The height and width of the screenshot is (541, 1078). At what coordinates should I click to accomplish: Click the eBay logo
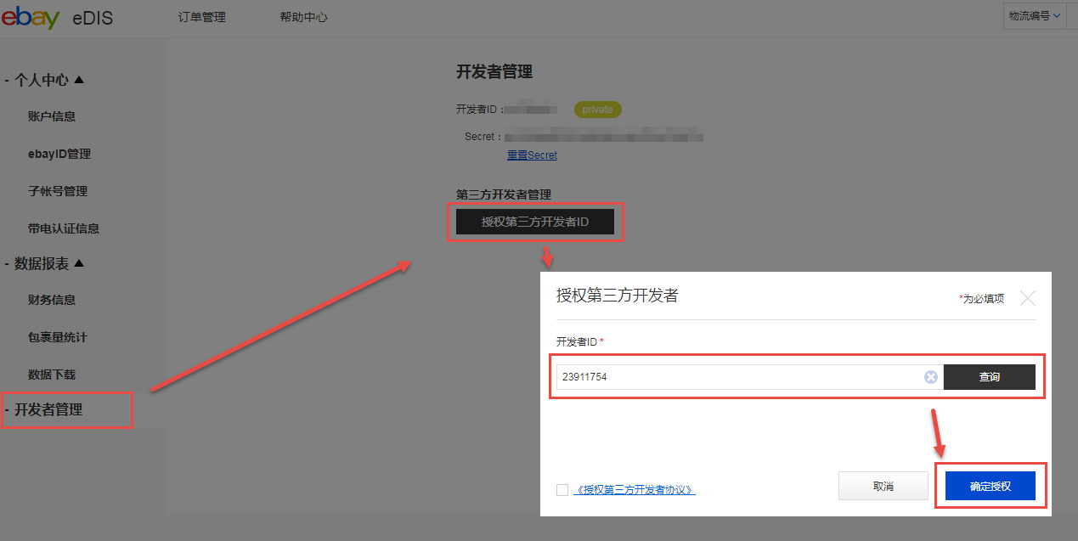[x=31, y=17]
